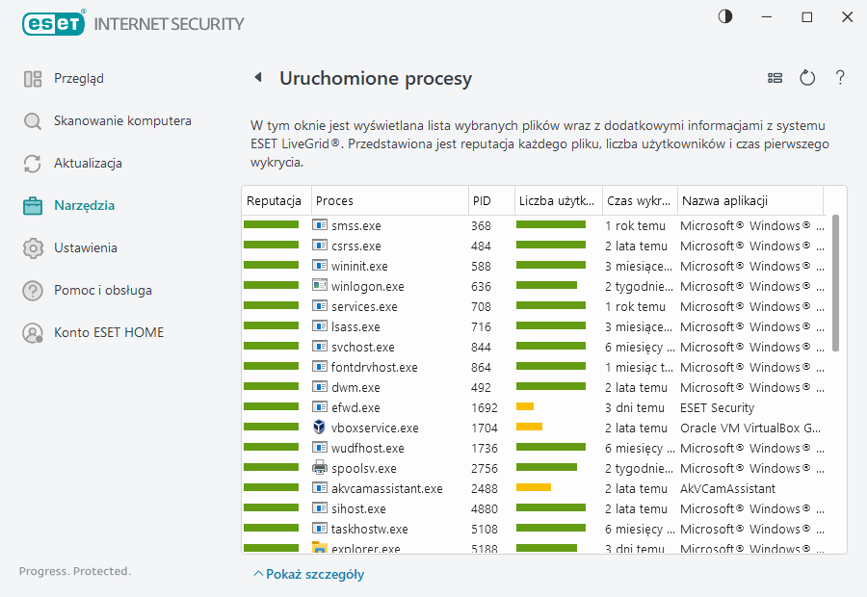Image resolution: width=867 pixels, height=597 pixels.
Task: Change list view with the layout icon
Action: 775,78
